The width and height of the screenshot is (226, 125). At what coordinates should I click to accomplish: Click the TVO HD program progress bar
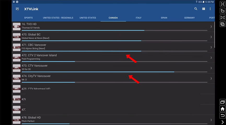114,30
